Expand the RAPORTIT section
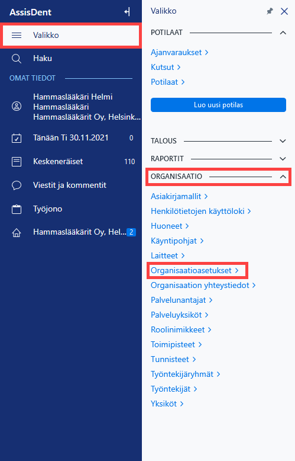The width and height of the screenshot is (295, 461). click(283, 159)
